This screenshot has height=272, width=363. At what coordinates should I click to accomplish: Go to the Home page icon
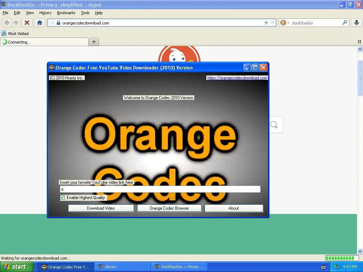tap(40, 23)
